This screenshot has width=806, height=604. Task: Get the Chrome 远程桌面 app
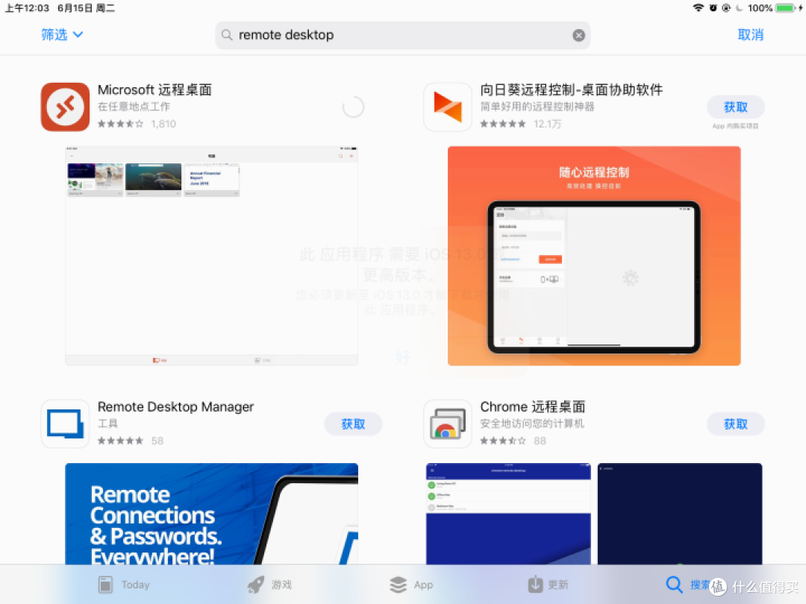tap(736, 424)
